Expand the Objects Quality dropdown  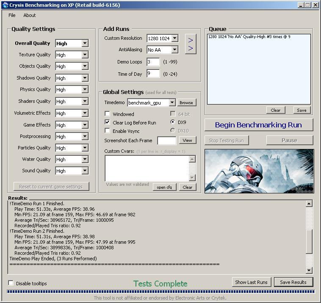85,66
